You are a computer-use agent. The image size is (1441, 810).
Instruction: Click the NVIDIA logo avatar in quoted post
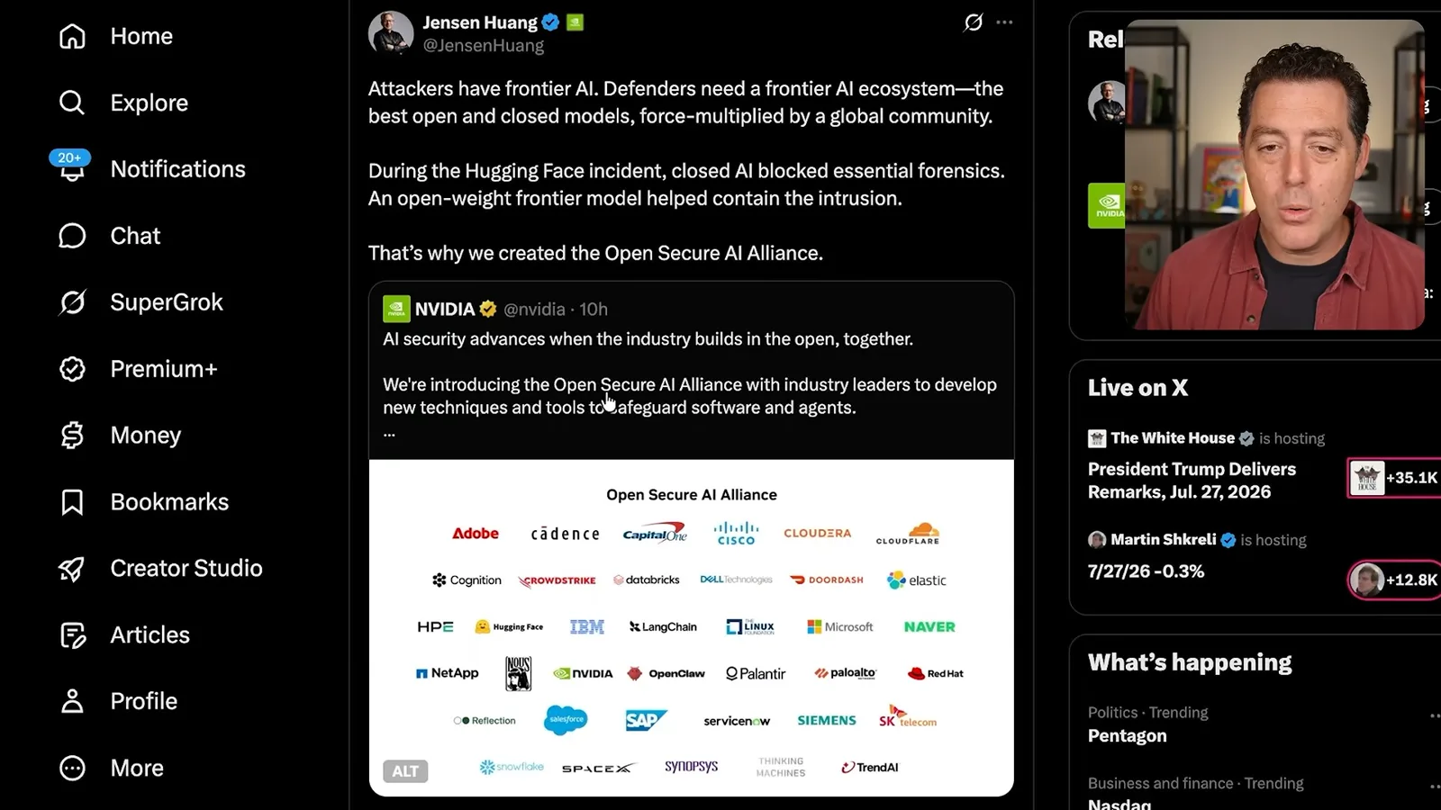(x=396, y=309)
